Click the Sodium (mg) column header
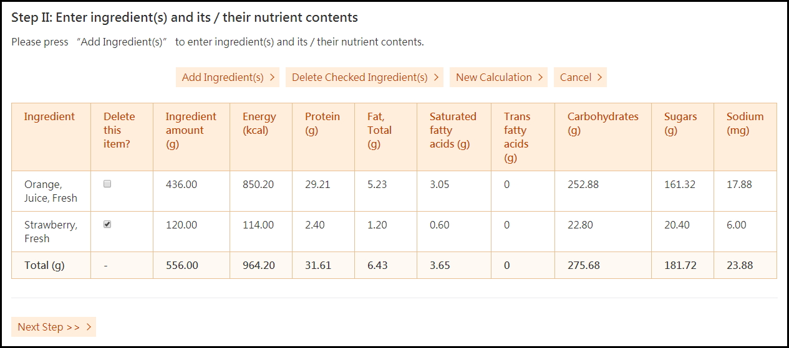The width and height of the screenshot is (789, 348). (745, 123)
